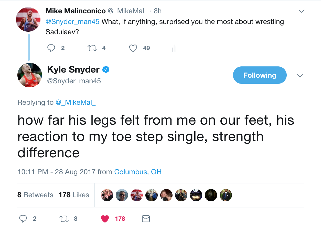Expand the chevron menu beside Following button
Image resolution: width=321 pixels, height=234 pixels.
tap(300, 76)
